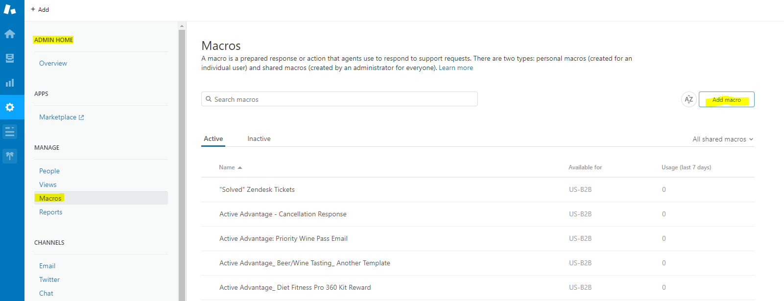Image resolution: width=784 pixels, height=301 pixels.
Task: Open the Zendesk logo in sidebar
Action: 10,9
